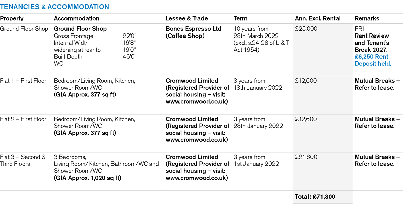Select the Remarks column header
Viewport: 403px width, 207px height.
coord(367,19)
